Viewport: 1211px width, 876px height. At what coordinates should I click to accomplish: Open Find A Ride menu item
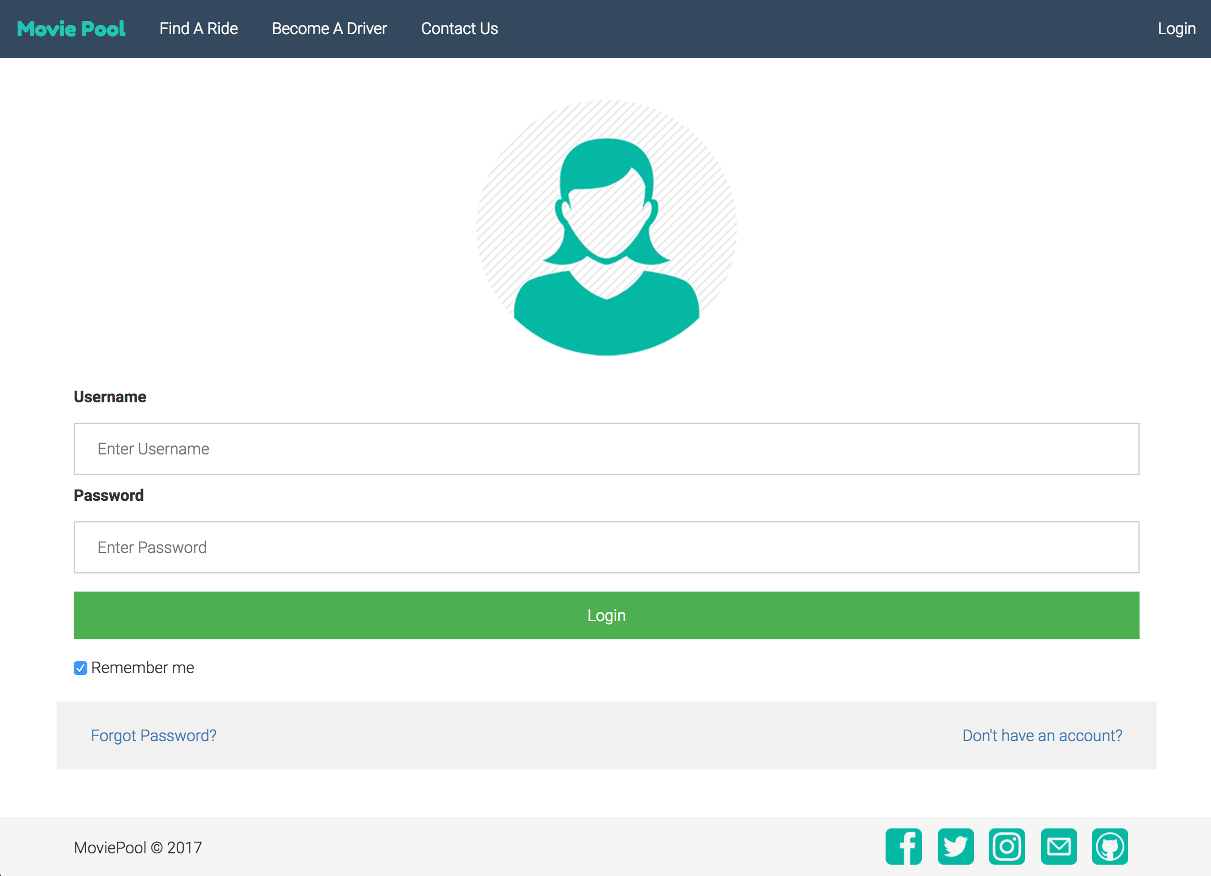pos(198,29)
